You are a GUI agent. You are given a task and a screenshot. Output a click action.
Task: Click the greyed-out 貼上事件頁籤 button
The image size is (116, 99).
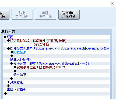point(22,15)
